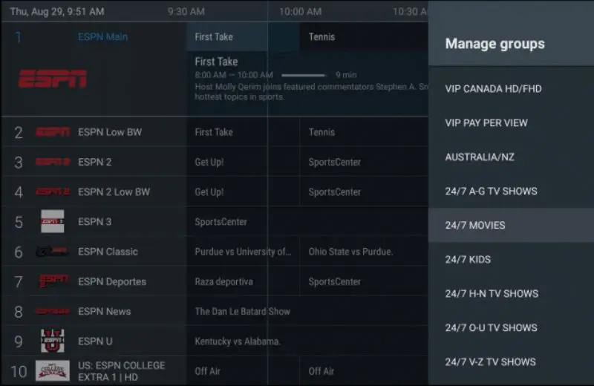Pick the ESPN 3 channel logo
The width and height of the screenshot is (594, 386).
pos(53,221)
